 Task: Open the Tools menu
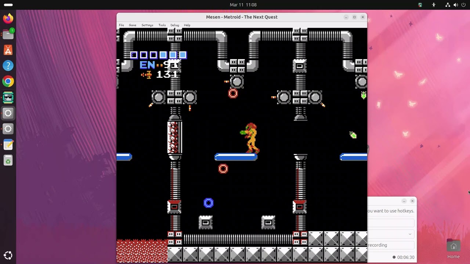162,25
